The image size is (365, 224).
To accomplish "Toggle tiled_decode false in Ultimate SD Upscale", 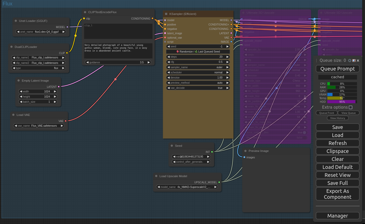I will [275, 138].
